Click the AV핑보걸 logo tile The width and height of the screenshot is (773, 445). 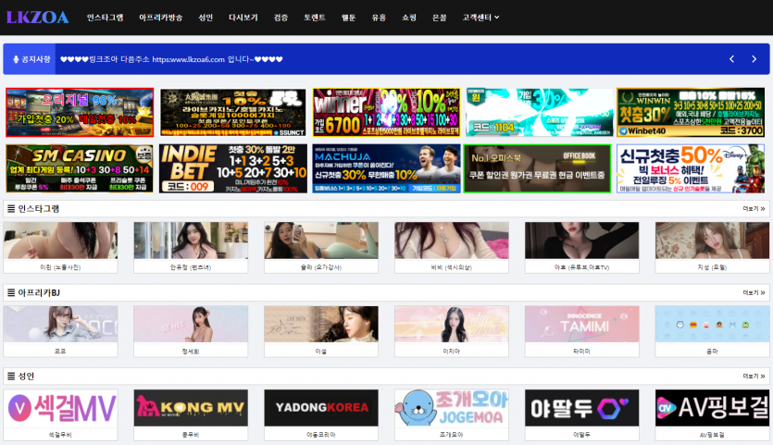(x=712, y=408)
